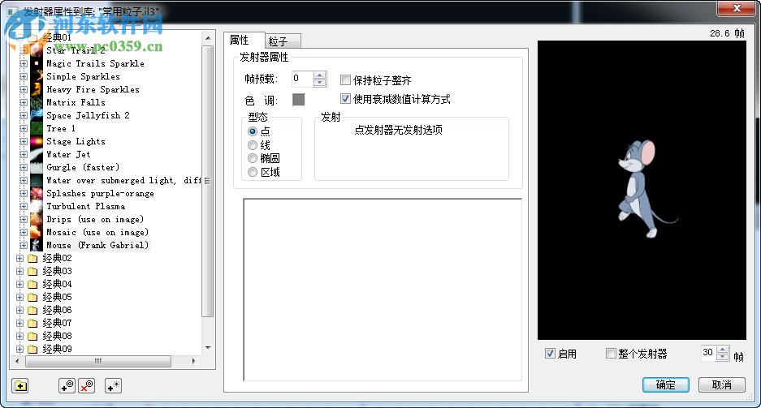Click the 帧预载 input field
This screenshot has height=408, width=761.
click(302, 79)
